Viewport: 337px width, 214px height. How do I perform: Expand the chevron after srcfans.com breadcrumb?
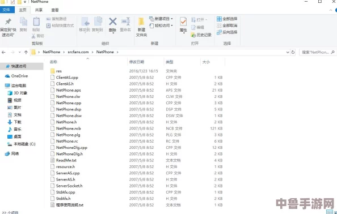coord(92,52)
